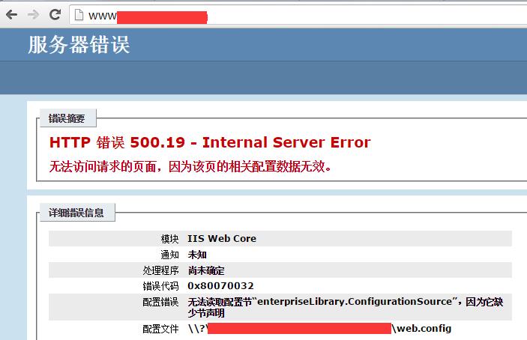
Task: Click the 服务器错误 page header
Action: click(79, 45)
